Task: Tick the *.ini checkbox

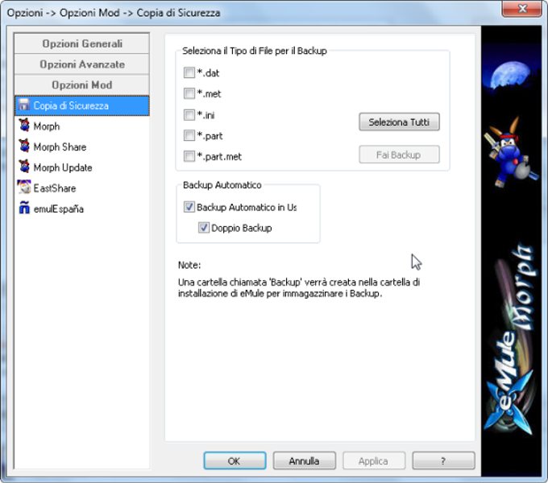Action: coord(189,115)
